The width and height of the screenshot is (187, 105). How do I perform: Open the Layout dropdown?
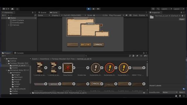pyautogui.click(x=179, y=9)
